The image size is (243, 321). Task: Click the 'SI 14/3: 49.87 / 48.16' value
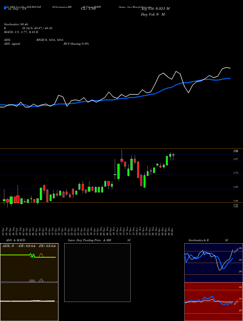(37, 28)
